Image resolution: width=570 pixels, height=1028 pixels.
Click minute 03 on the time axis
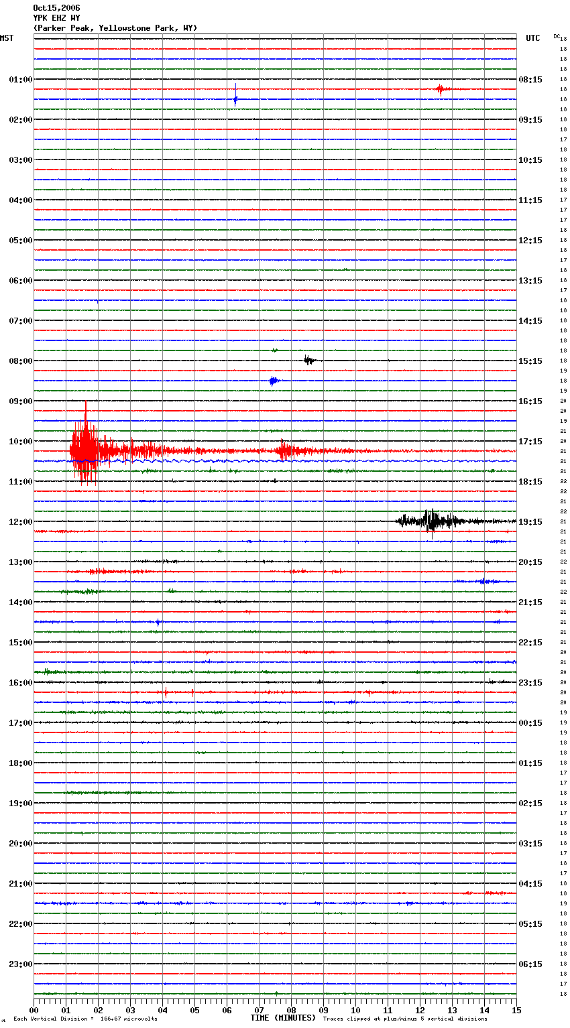click(x=131, y=1010)
